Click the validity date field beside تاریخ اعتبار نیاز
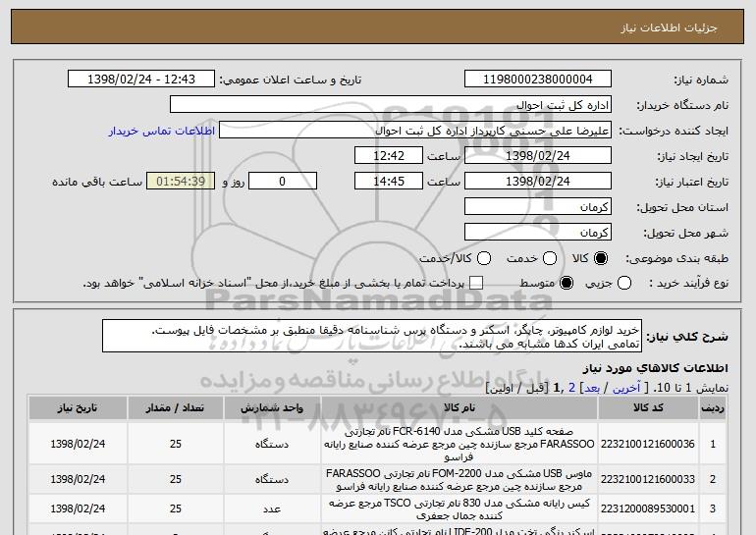 click(538, 182)
